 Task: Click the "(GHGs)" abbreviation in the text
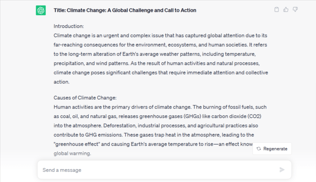pos(193,116)
